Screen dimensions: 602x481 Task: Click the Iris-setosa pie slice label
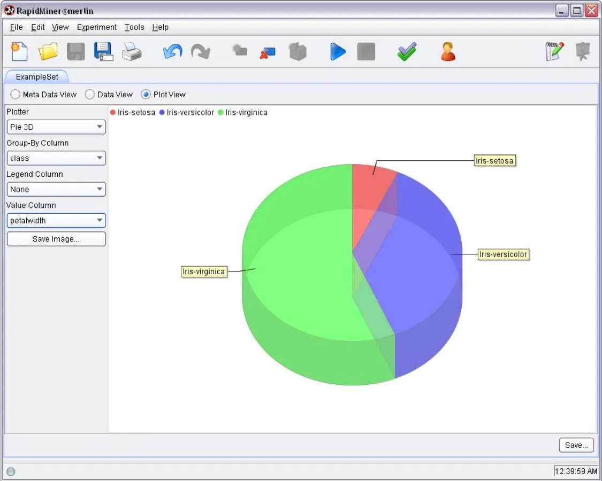494,161
